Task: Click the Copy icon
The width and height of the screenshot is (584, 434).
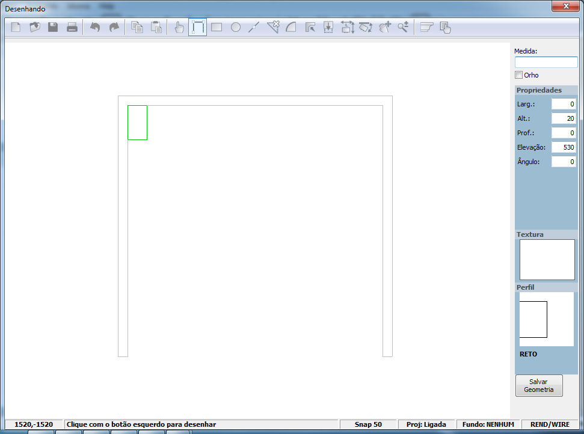Action: (x=137, y=27)
